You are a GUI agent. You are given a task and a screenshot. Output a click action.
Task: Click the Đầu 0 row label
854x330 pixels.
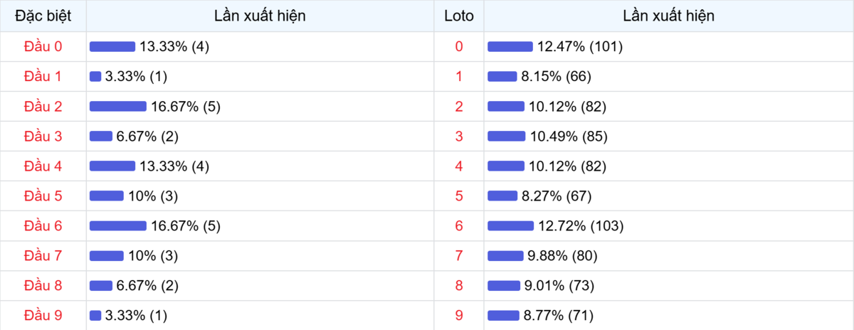coord(43,46)
